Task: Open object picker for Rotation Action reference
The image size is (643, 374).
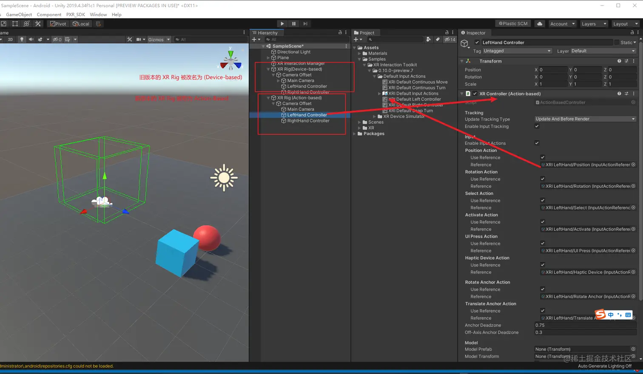Action: click(633, 186)
